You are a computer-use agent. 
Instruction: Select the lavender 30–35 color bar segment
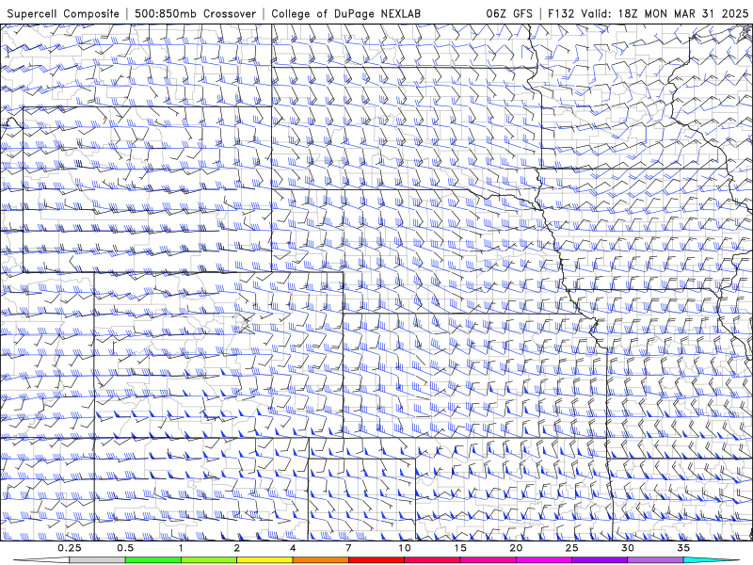tap(655, 560)
